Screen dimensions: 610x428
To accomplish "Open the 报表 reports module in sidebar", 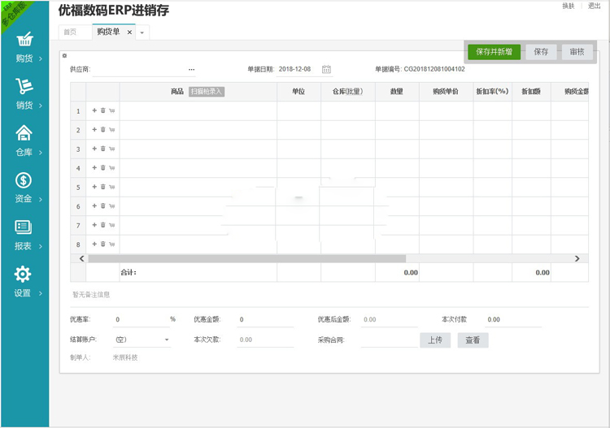I will click(x=24, y=234).
